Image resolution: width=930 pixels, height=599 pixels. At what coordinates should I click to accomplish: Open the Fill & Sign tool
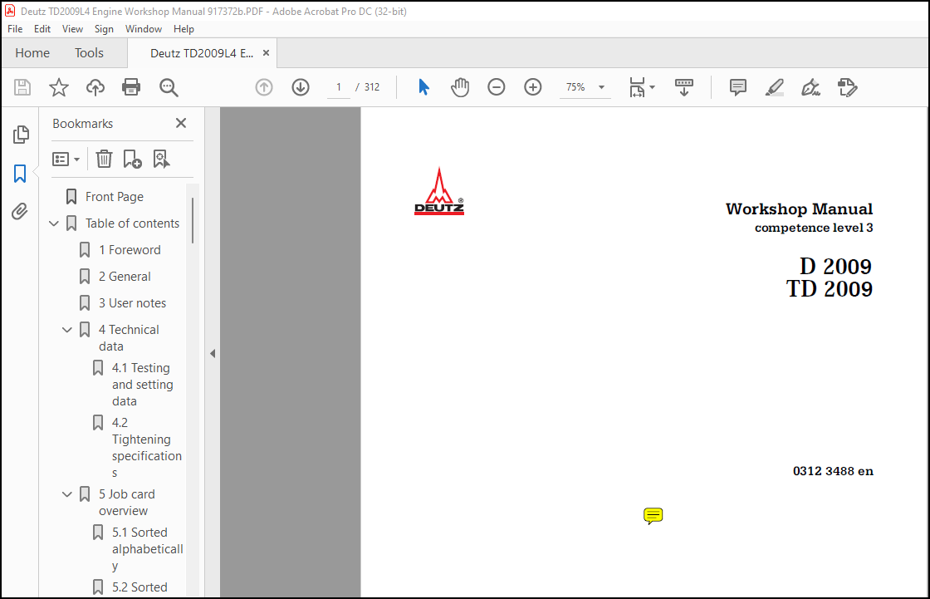pyautogui.click(x=810, y=87)
